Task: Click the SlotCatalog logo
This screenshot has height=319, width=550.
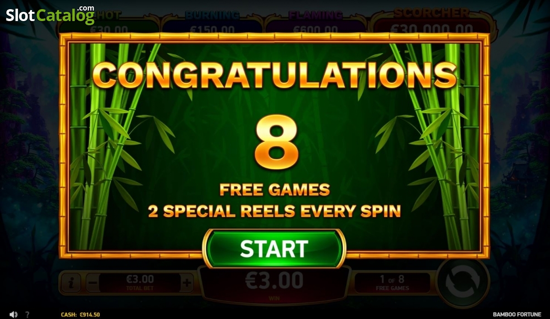Action: click(50, 14)
